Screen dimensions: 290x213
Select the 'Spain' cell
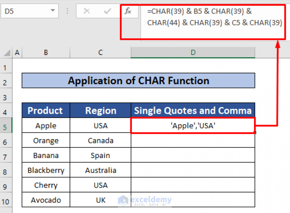point(101,155)
